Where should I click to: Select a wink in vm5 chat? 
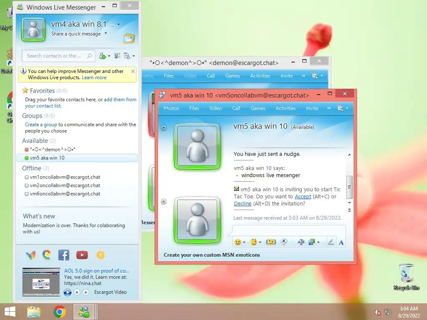tap(254, 242)
